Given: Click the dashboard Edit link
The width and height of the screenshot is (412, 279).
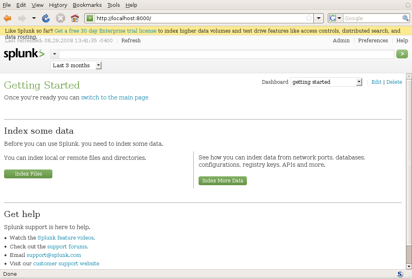Looking at the screenshot, I should (376, 82).
